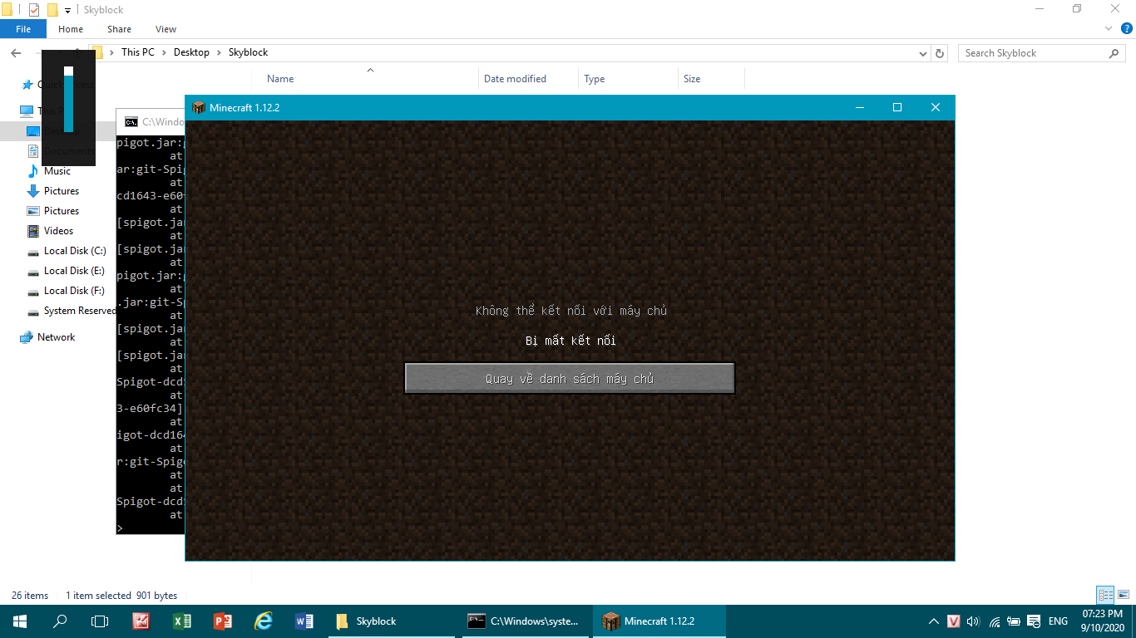Launch Internet Explorer from the taskbar
The height and width of the screenshot is (638, 1136).
[x=264, y=621]
